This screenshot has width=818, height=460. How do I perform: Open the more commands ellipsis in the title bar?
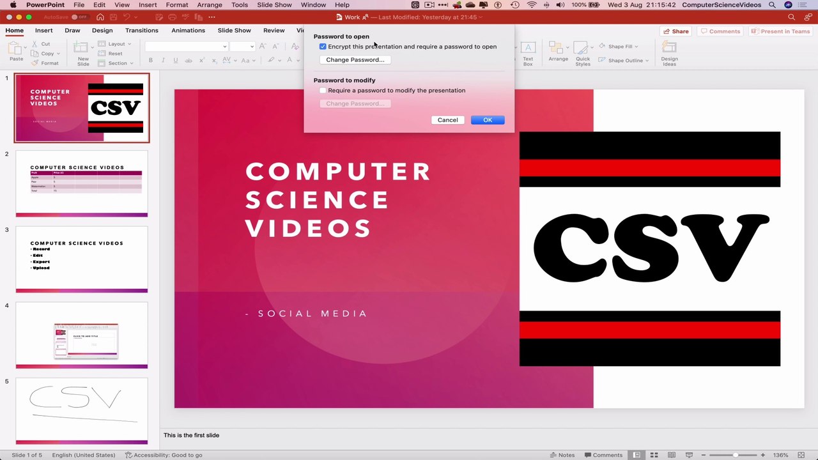pyautogui.click(x=212, y=17)
